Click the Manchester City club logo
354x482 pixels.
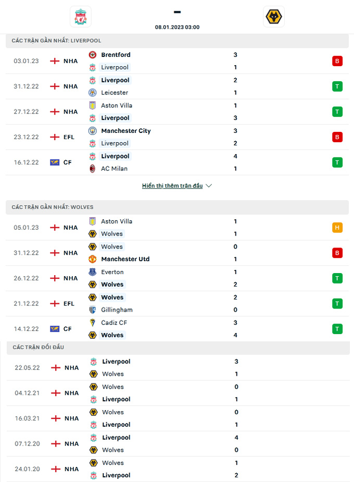coord(93,131)
